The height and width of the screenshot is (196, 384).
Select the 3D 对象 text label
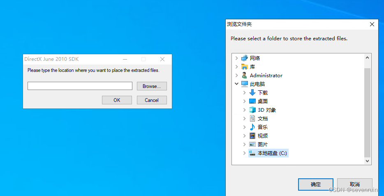[267, 110]
